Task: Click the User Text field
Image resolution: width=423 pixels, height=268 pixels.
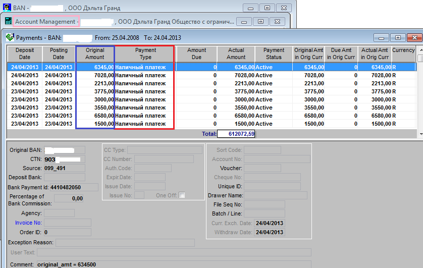Action: click(174, 252)
